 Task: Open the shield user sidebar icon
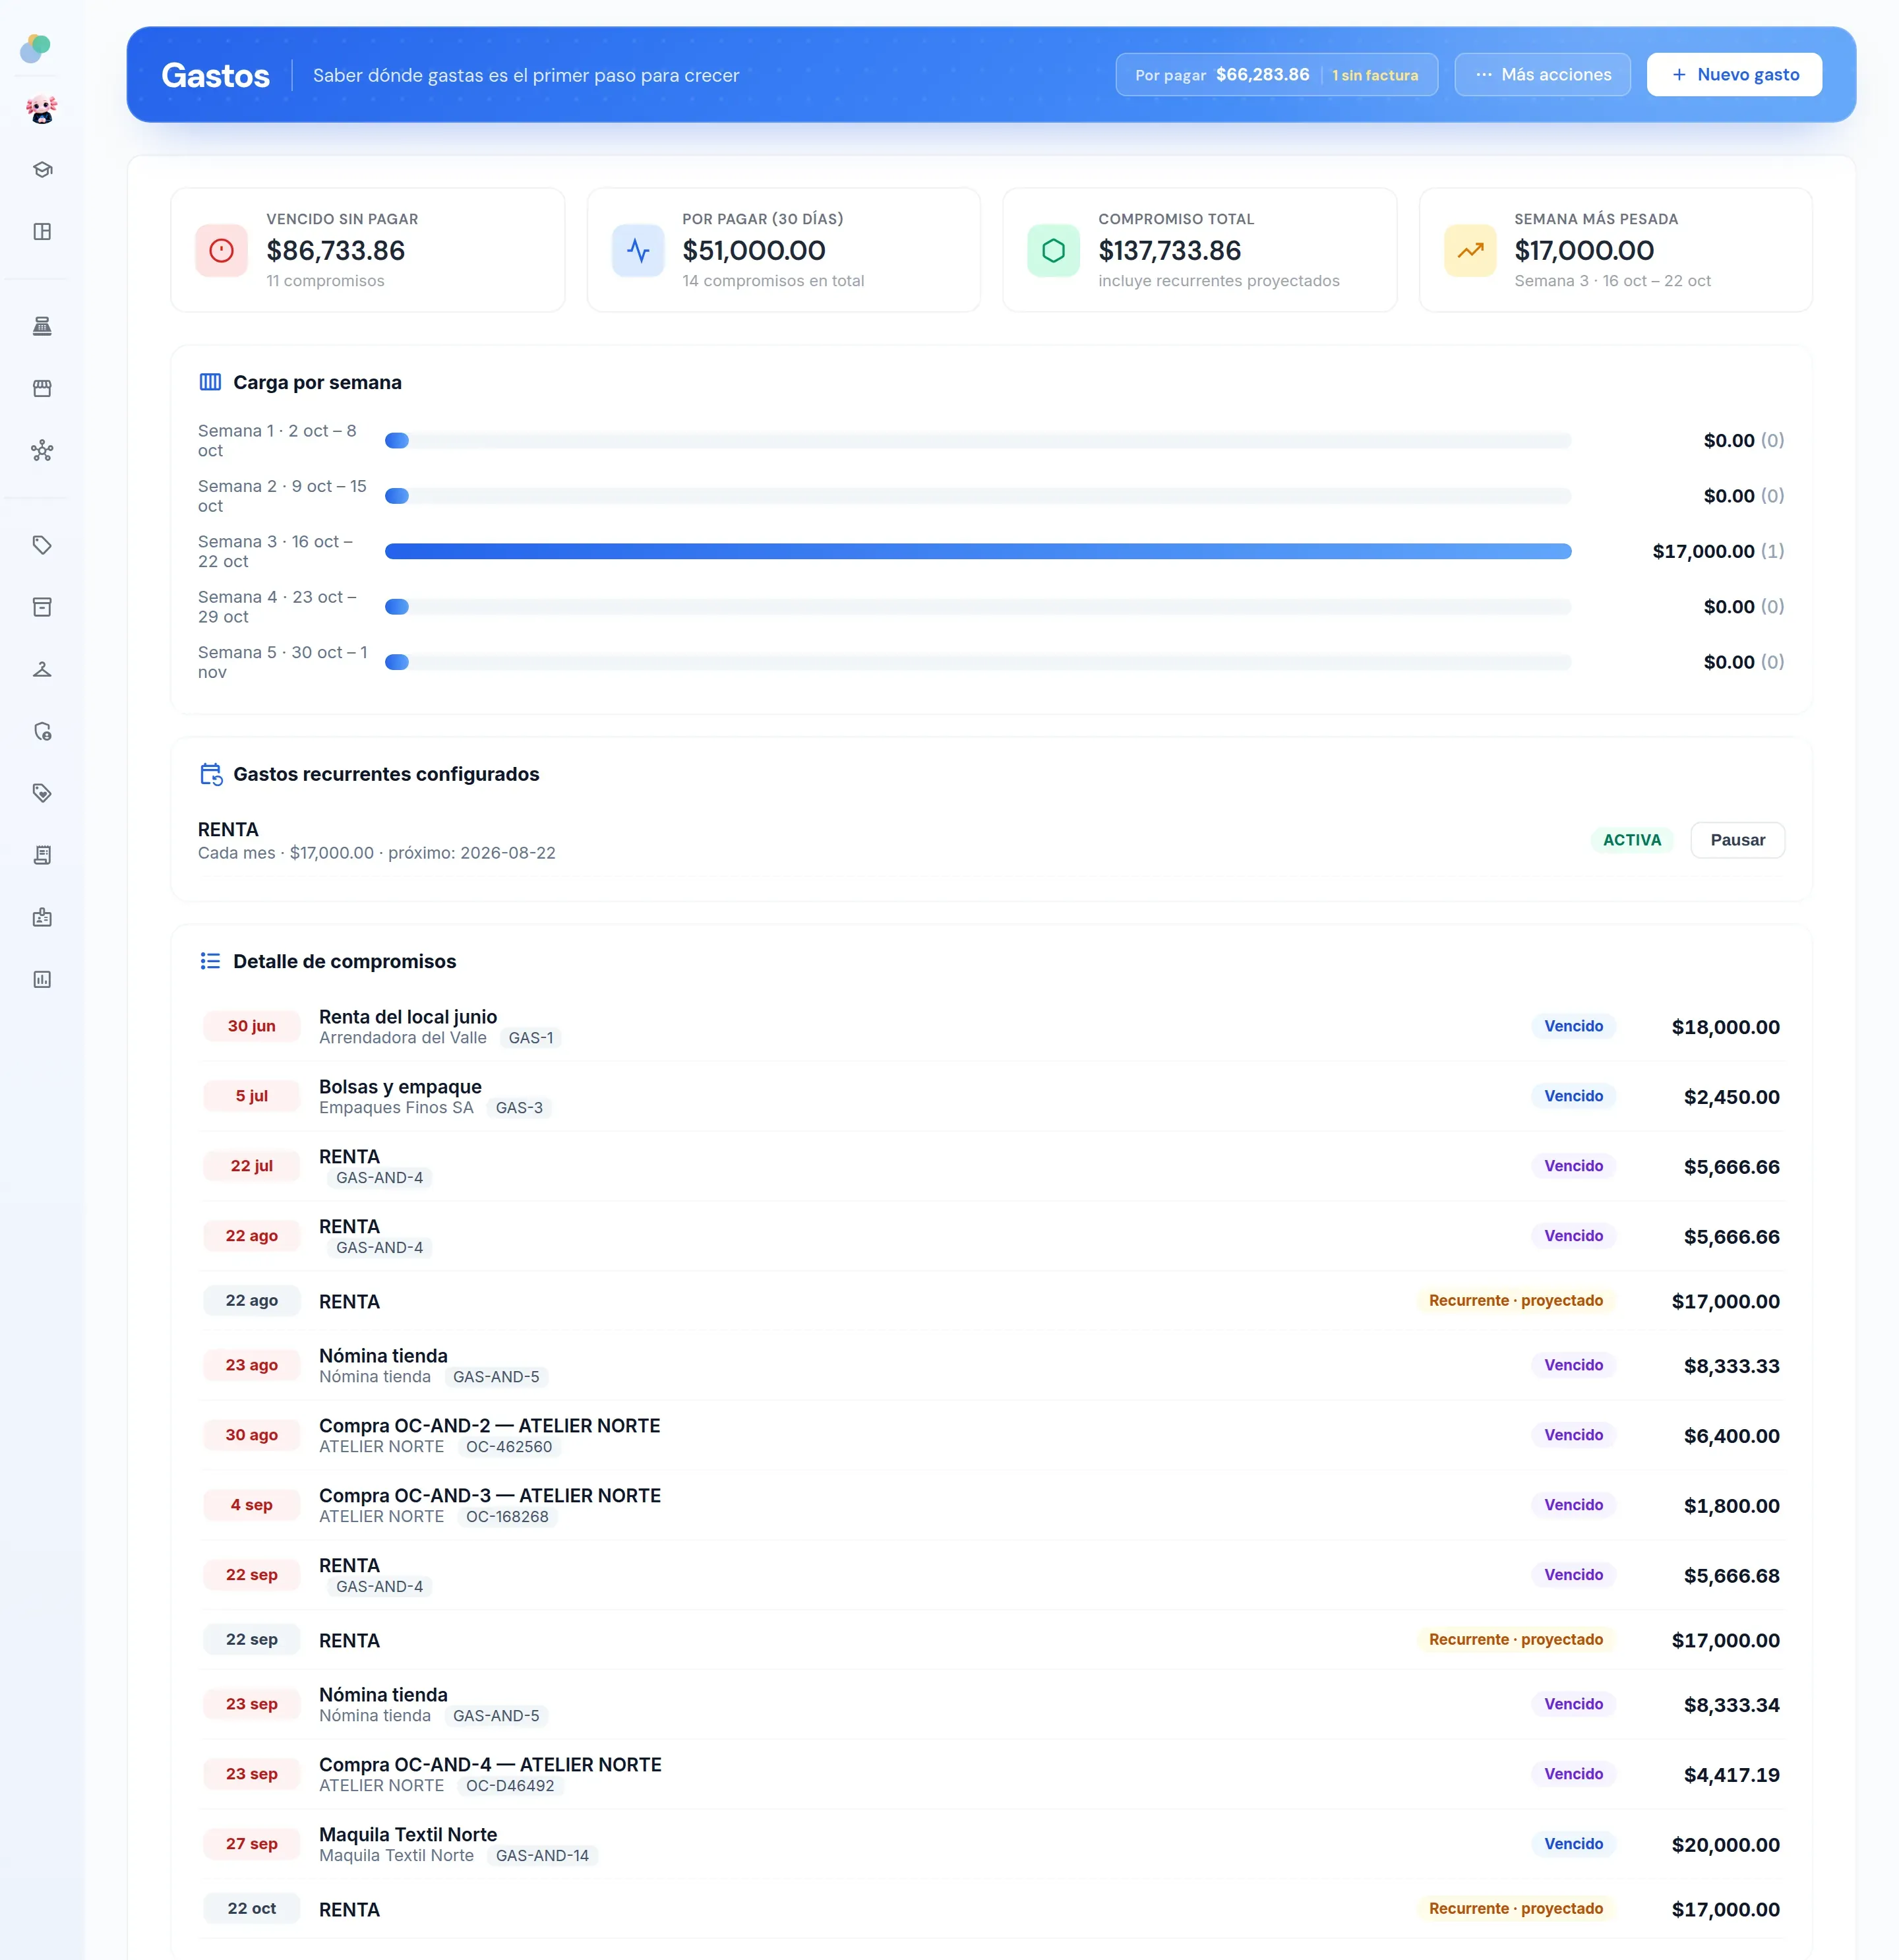[x=42, y=731]
